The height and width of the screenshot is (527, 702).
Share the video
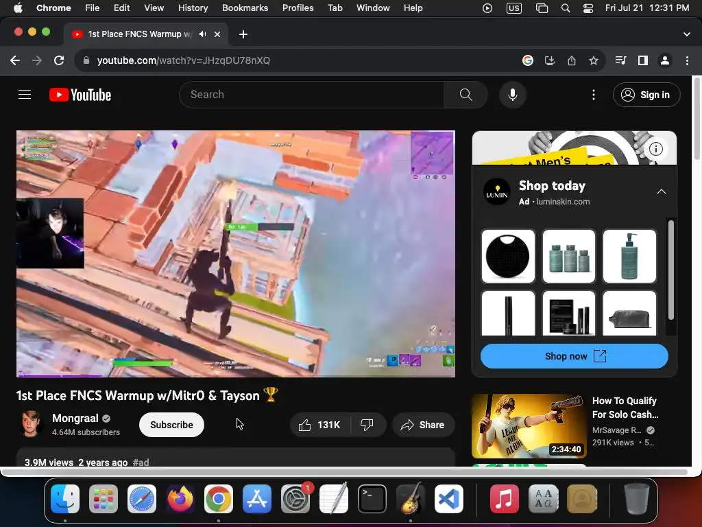click(x=423, y=425)
